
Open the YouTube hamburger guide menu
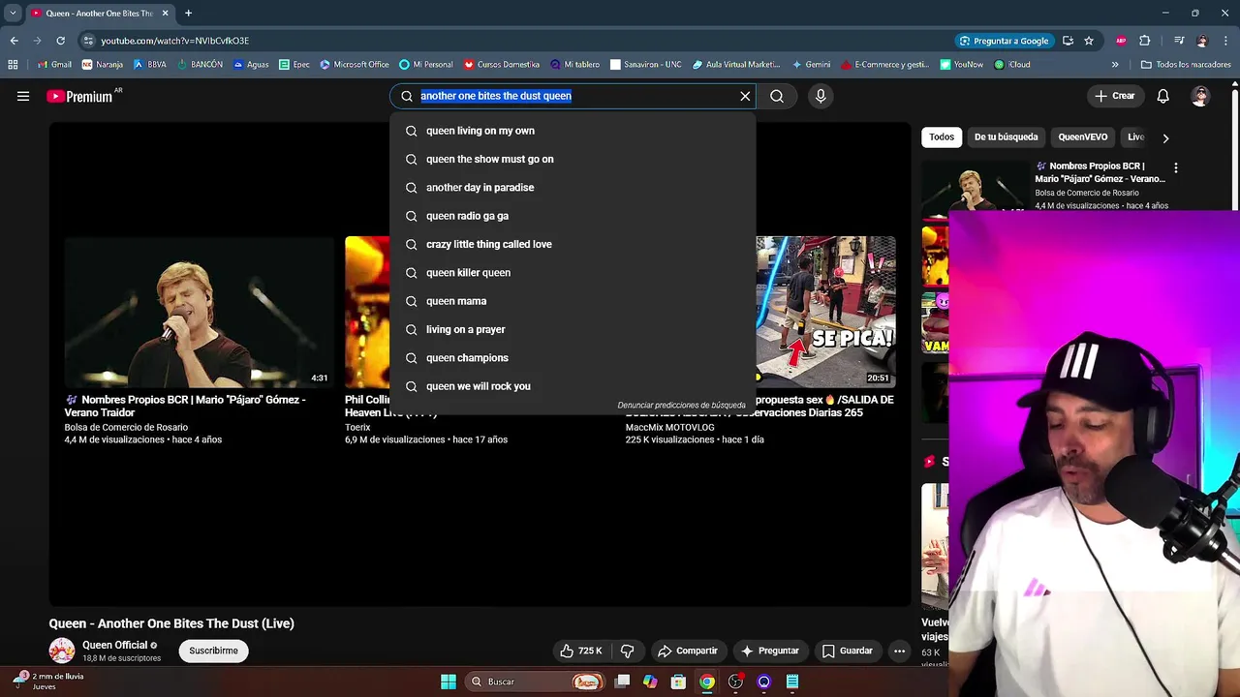23,96
